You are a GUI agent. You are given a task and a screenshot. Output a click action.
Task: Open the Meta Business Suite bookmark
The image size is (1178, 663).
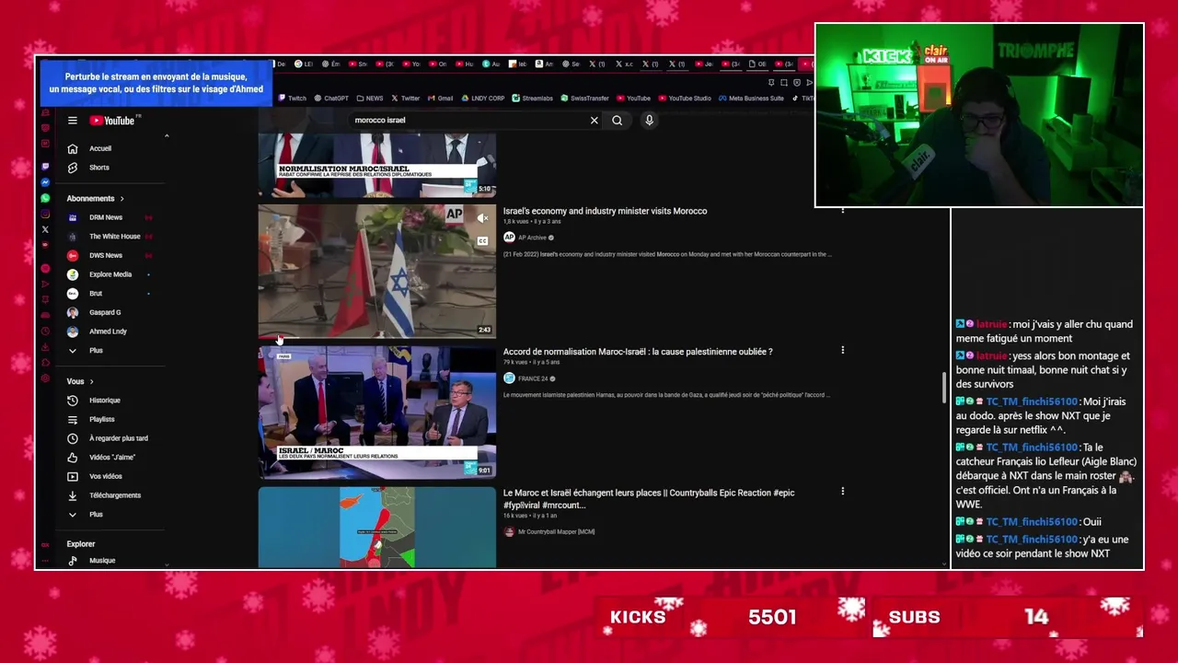(x=752, y=99)
